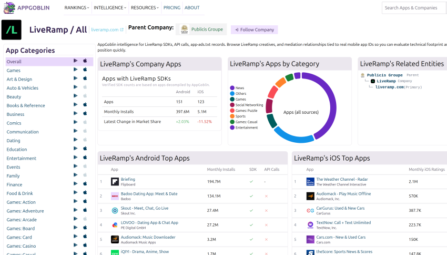Click Apple icon for Finance
Screen dimensions: 447x255
point(85,184)
